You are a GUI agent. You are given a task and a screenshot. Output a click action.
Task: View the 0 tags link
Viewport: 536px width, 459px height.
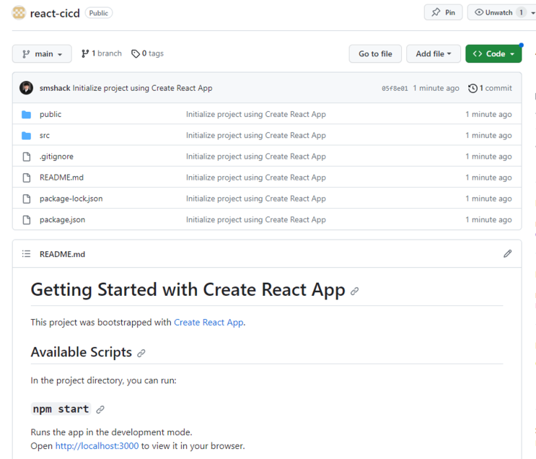click(x=147, y=53)
